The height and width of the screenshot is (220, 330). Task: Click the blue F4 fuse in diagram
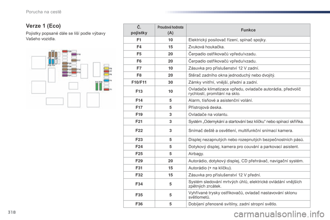point(106,80)
